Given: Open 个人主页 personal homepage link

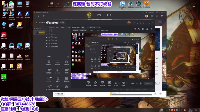Looking at the screenshot, I should click(x=42, y=23).
